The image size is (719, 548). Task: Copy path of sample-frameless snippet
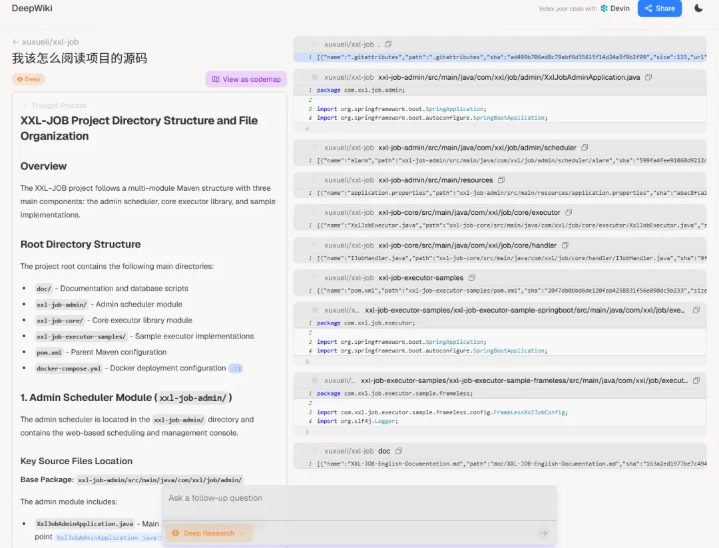tap(696, 381)
